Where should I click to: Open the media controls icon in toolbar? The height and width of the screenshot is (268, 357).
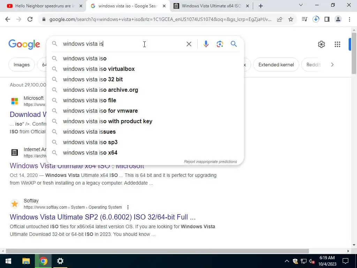click(304, 20)
